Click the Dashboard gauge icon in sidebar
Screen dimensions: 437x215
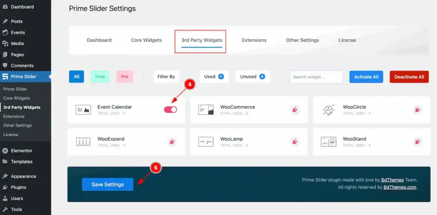pos(5,7)
